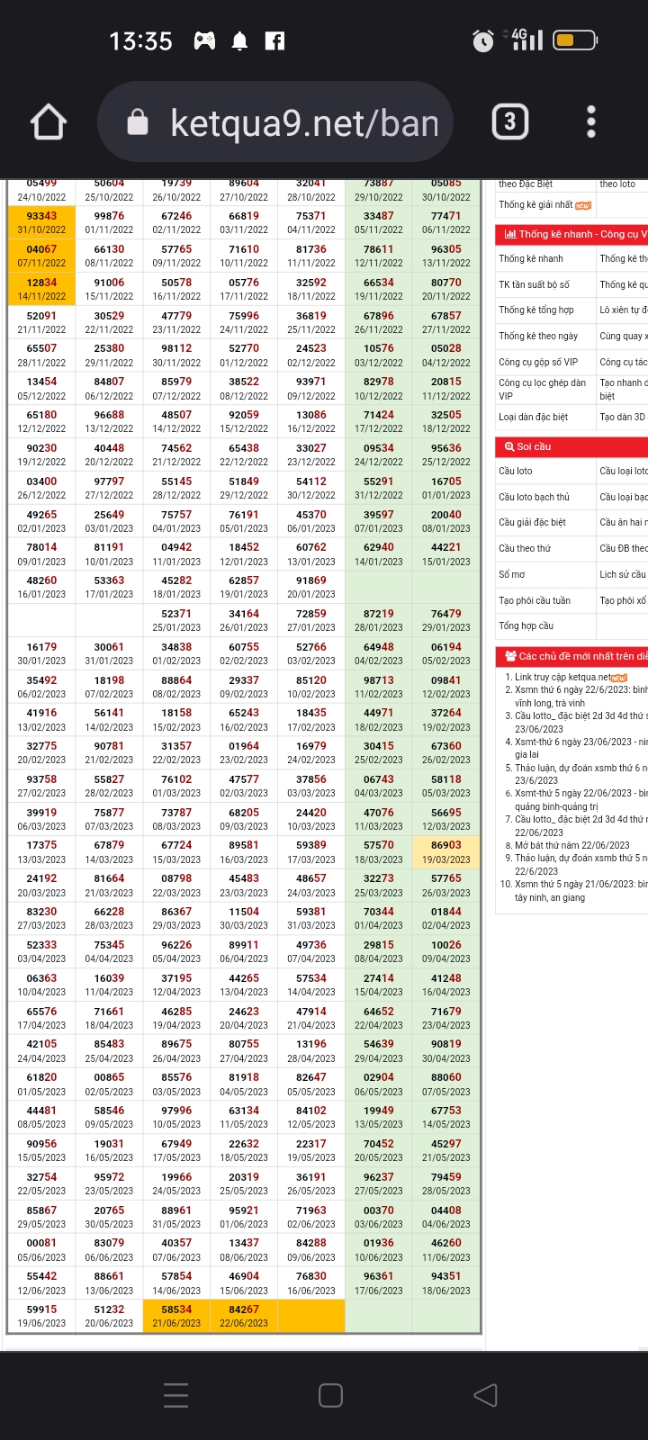Open TK tần suất bộ số

coord(535,284)
